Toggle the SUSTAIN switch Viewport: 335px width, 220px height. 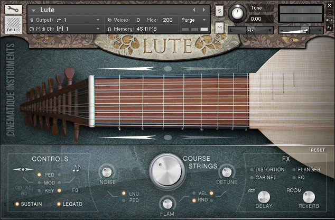click(17, 204)
